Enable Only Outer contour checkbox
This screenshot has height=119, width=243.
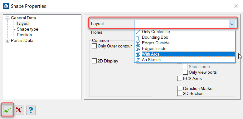coord(94,46)
